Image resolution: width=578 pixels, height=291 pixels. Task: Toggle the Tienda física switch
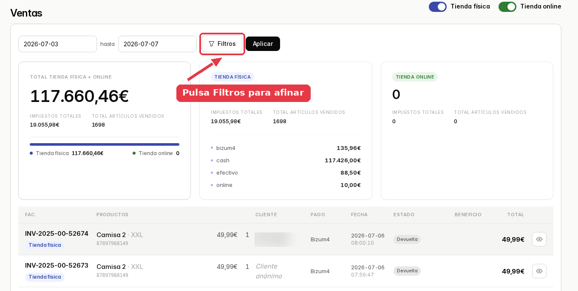(438, 7)
